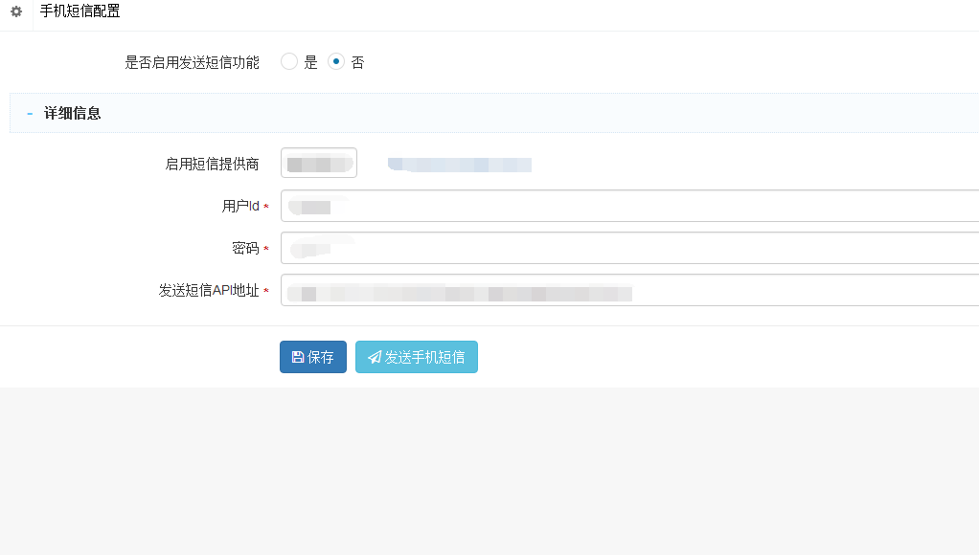Click the 是 text label to enable SMS

(310, 62)
